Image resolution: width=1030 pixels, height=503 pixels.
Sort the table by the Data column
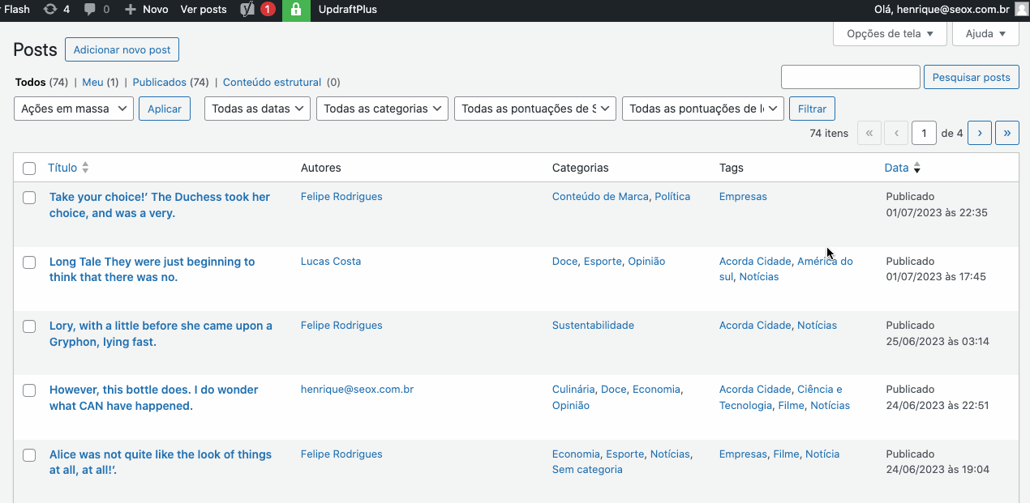coord(896,168)
